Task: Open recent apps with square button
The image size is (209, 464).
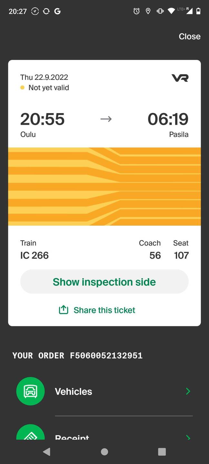Action: click(162, 452)
